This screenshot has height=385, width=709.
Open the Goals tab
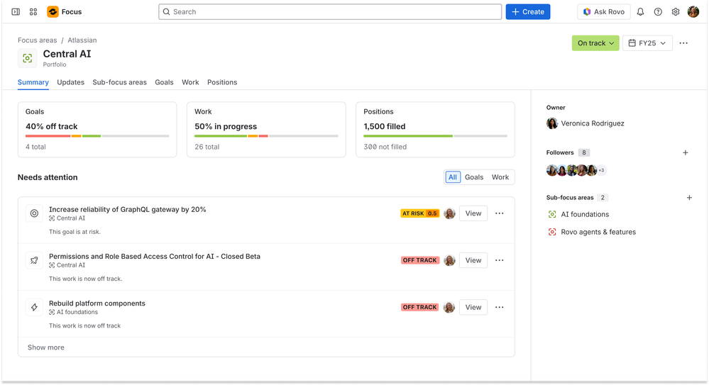164,82
